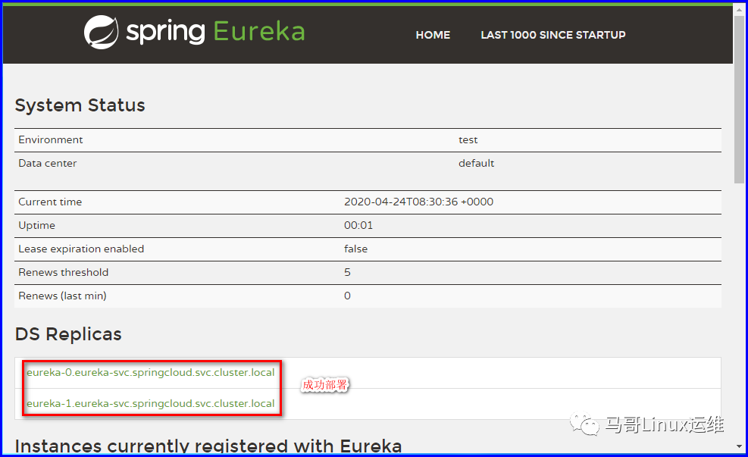
Task: Select the 'System Status' heading
Action: pyautogui.click(x=80, y=105)
